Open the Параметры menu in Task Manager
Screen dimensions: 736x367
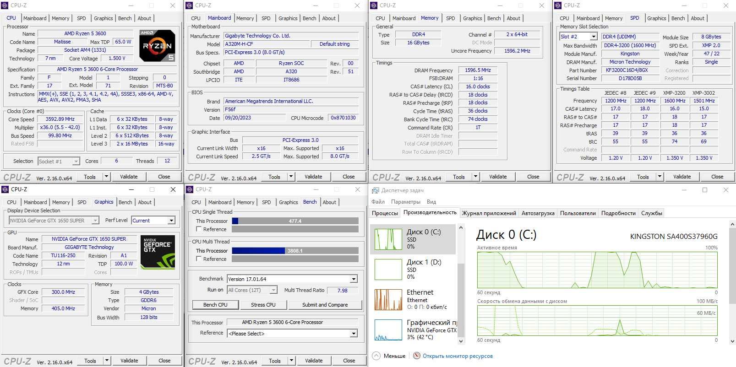click(405, 201)
